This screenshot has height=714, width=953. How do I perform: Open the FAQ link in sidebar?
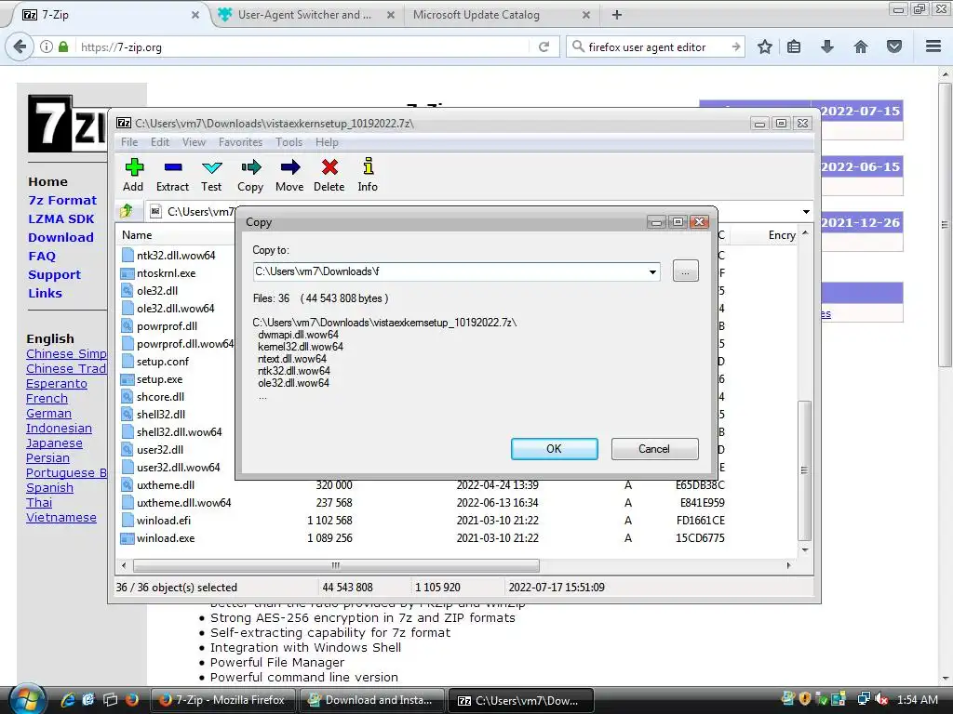coord(42,257)
